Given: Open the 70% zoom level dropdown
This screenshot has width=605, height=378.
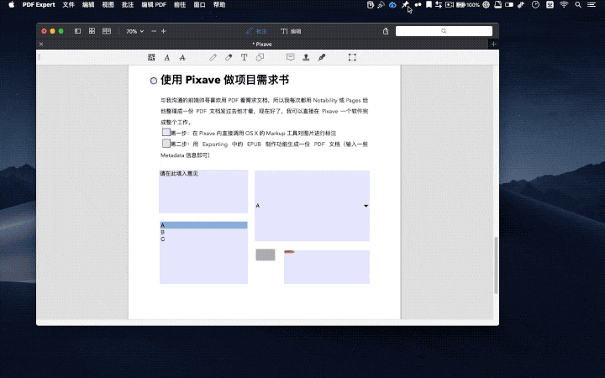Looking at the screenshot, I should (134, 31).
